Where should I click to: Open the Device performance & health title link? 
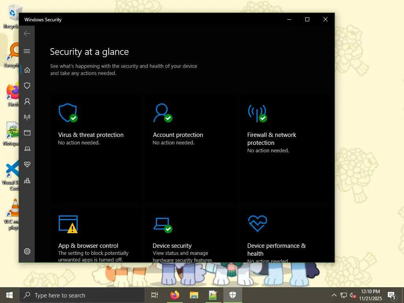(277, 249)
